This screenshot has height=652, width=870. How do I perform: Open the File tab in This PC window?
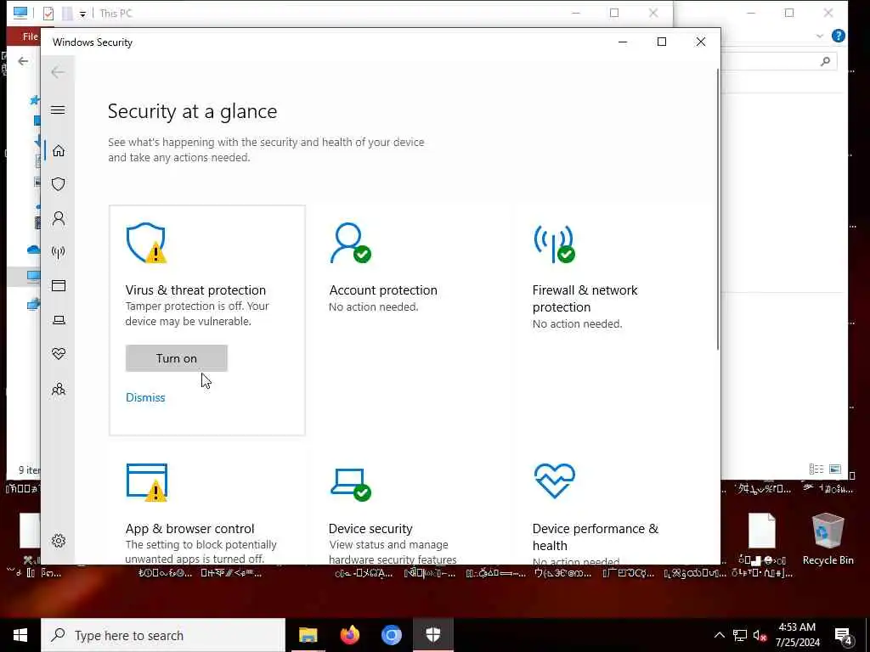tap(30, 37)
